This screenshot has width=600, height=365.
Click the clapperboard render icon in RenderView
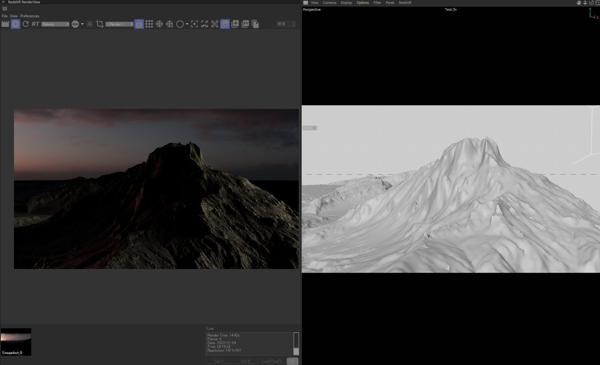pos(5,23)
